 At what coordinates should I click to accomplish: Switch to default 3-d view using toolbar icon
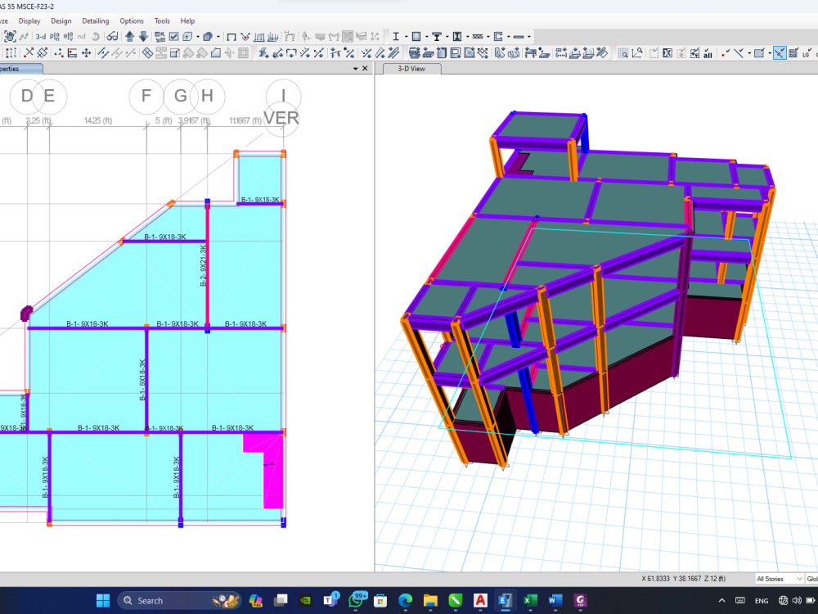(x=39, y=36)
